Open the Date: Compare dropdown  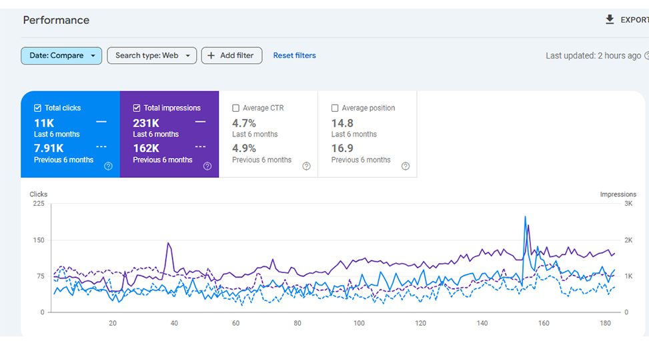click(61, 56)
